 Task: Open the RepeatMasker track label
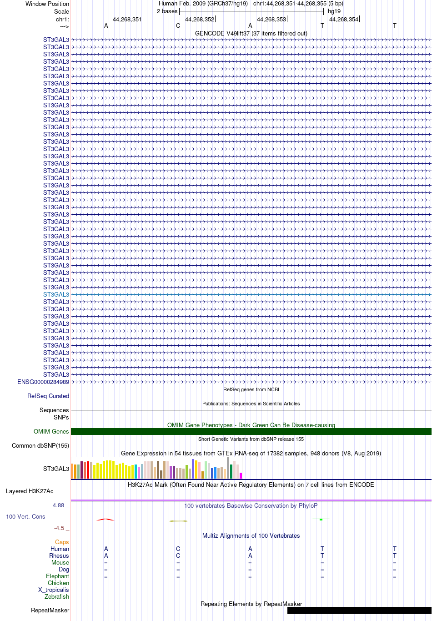tap(50, 610)
